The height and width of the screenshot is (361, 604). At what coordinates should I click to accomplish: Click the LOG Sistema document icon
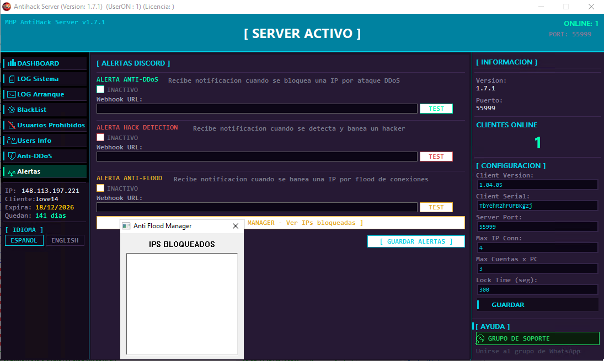12,79
